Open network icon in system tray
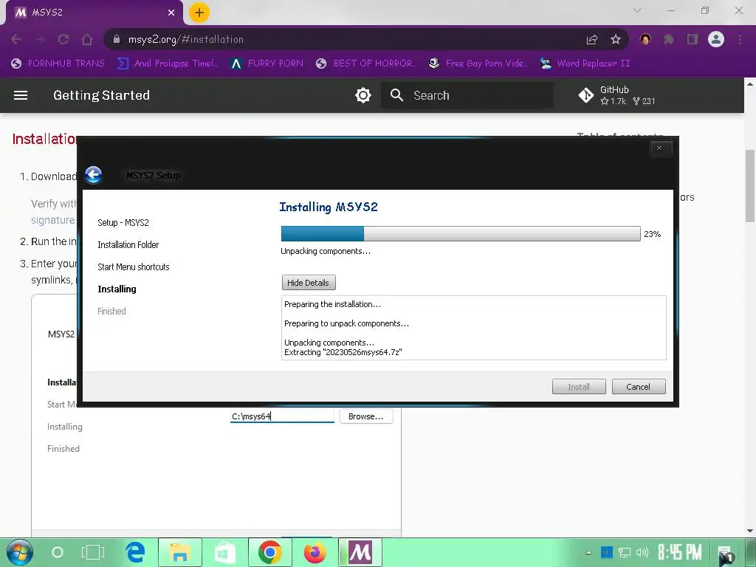Image resolution: width=756 pixels, height=567 pixels. [625, 552]
